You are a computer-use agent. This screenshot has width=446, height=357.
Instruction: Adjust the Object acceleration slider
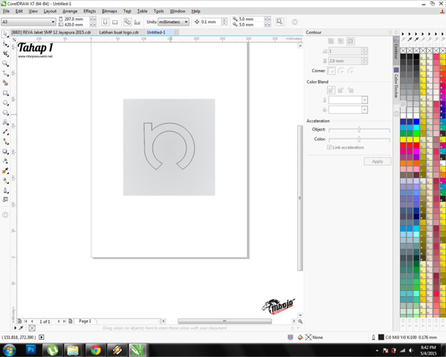point(359,129)
